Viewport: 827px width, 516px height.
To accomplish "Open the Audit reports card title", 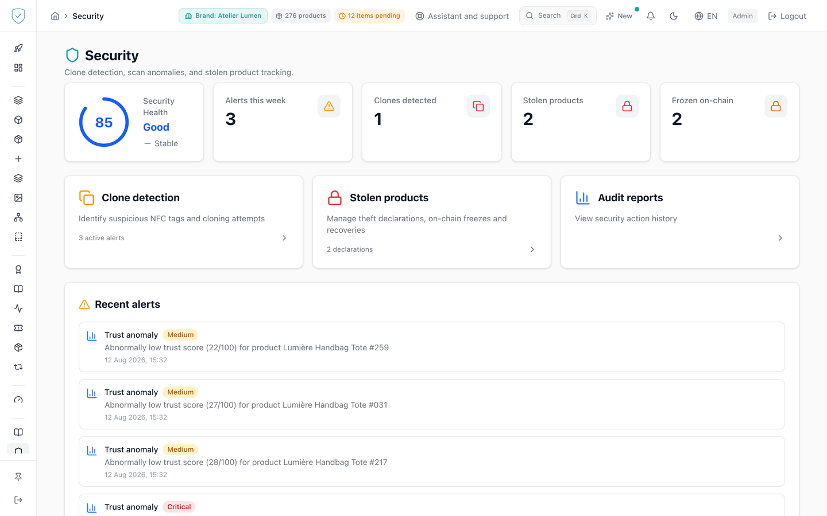I will point(630,198).
